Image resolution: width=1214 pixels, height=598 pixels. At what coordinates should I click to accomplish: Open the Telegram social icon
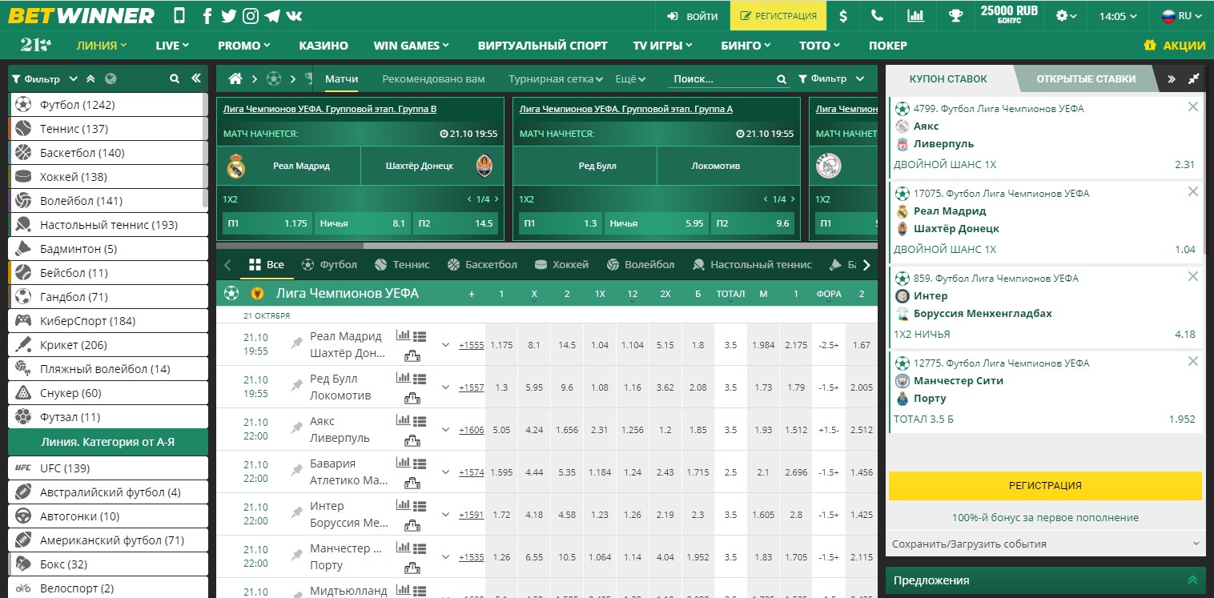pyautogui.click(x=272, y=16)
